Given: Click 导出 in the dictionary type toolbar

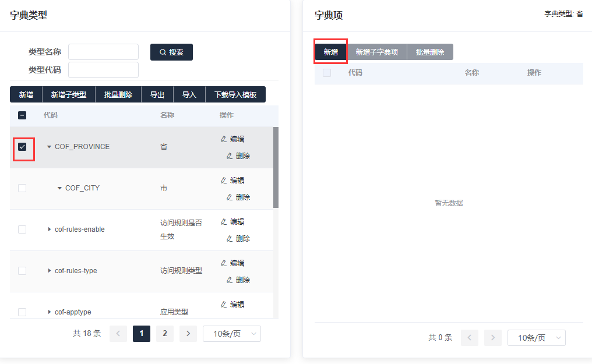Looking at the screenshot, I should [157, 95].
